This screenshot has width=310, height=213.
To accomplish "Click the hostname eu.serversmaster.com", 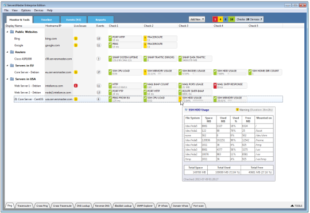I will pos(58,72).
